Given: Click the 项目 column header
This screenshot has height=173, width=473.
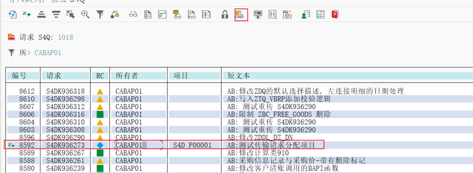Looking at the screenshot, I should coord(194,75).
